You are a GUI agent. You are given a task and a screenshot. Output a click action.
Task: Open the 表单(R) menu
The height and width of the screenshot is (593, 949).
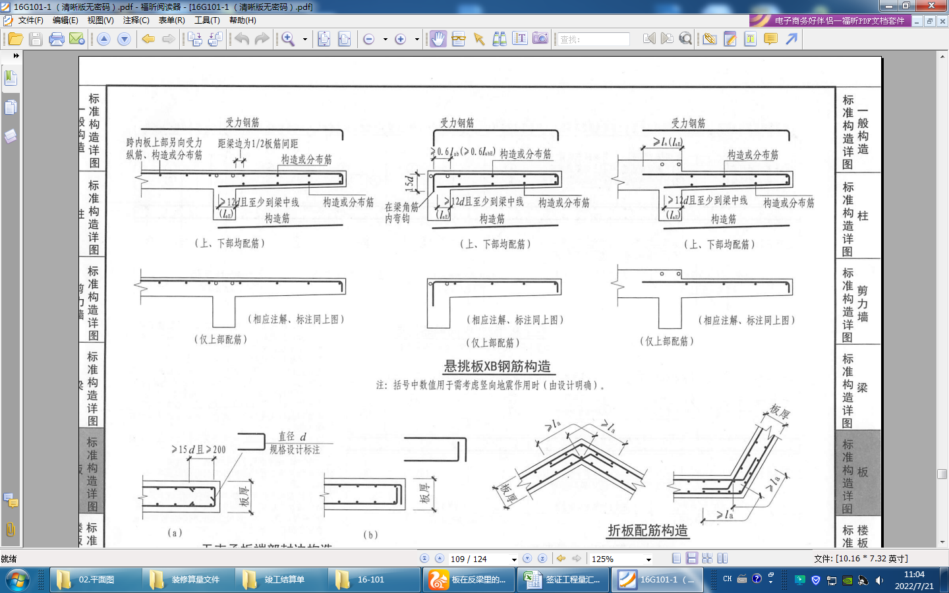(x=171, y=20)
